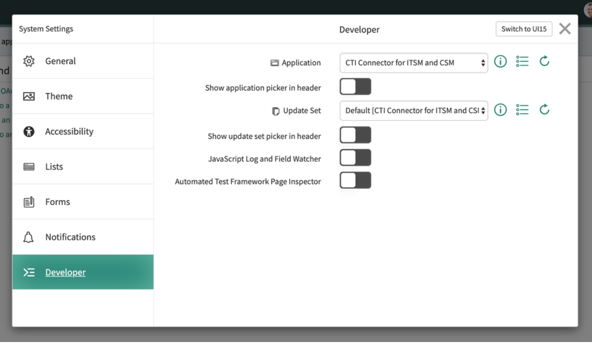The width and height of the screenshot is (592, 343).
Task: Open the Update Set dropdown
Action: pos(413,110)
